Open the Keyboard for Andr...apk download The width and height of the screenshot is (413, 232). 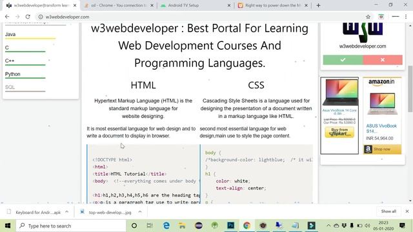coord(34,212)
